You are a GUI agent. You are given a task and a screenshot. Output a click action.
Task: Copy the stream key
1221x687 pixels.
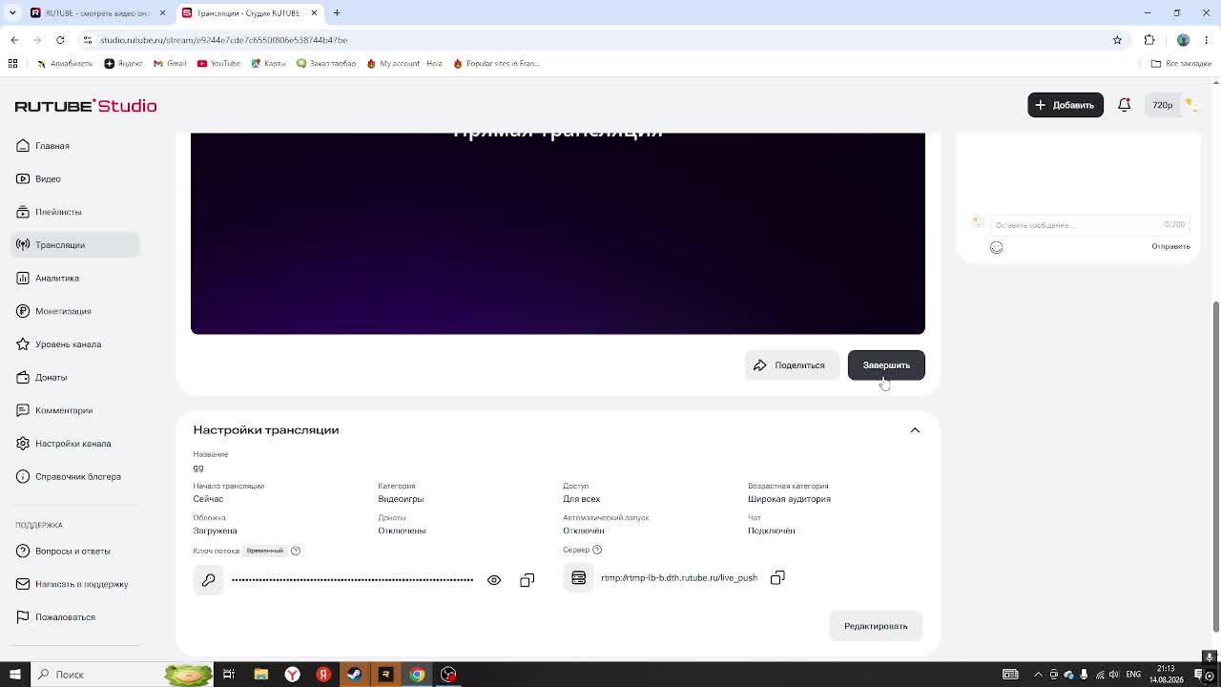tap(528, 580)
